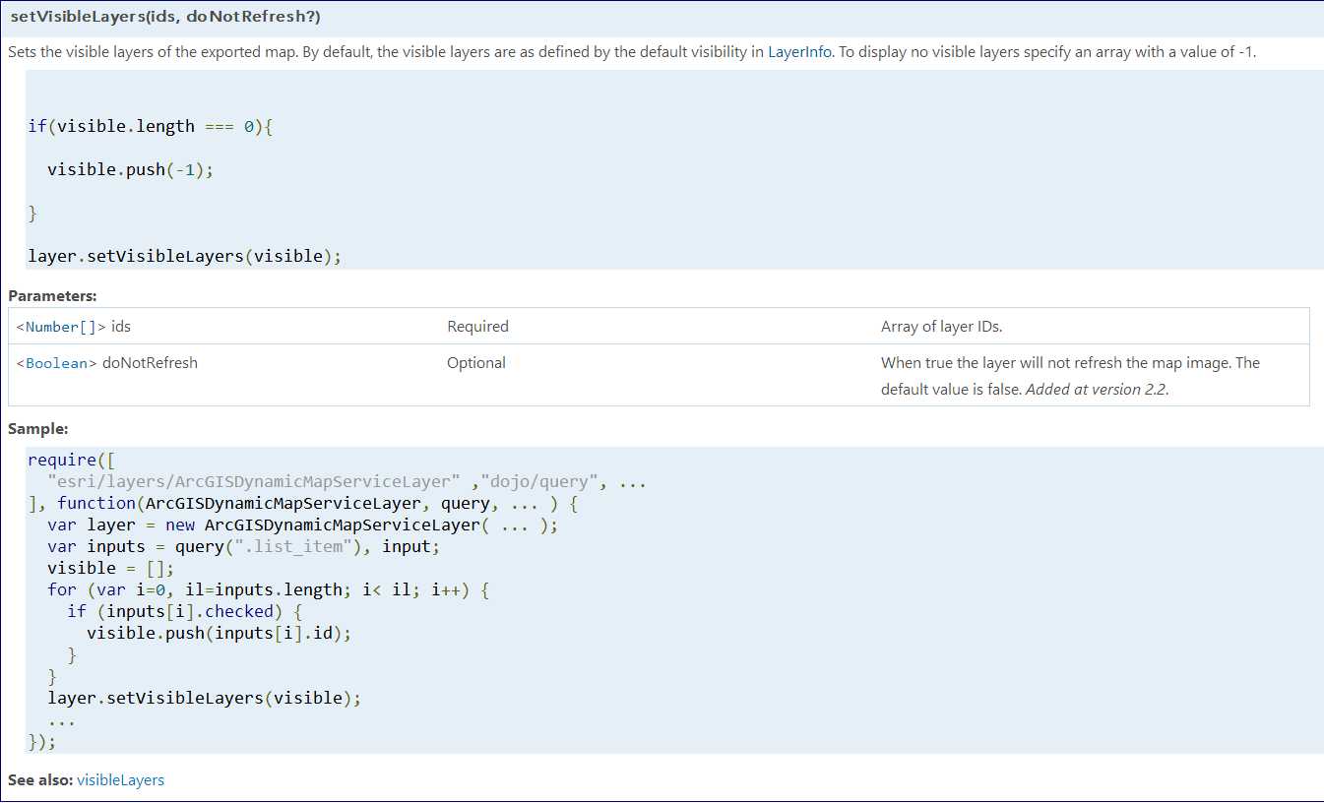Open the LayerInfo link

(799, 52)
